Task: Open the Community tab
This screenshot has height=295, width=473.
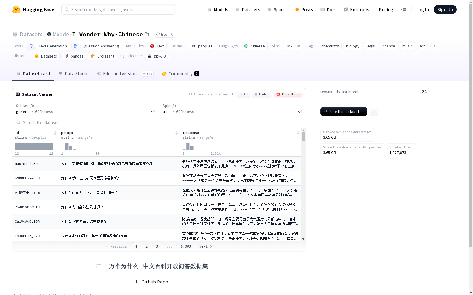Action: point(180,74)
